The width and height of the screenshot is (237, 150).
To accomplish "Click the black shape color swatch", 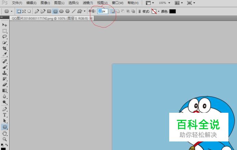I will (x=173, y=11).
